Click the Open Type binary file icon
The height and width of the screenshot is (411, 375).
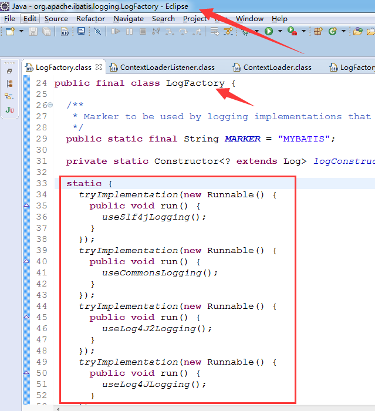tap(65, 32)
